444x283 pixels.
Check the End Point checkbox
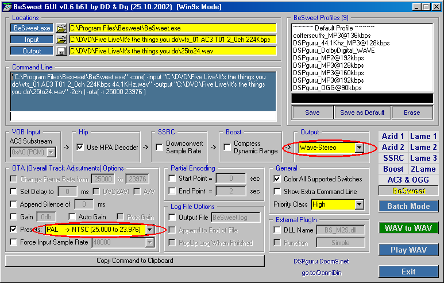point(172,191)
